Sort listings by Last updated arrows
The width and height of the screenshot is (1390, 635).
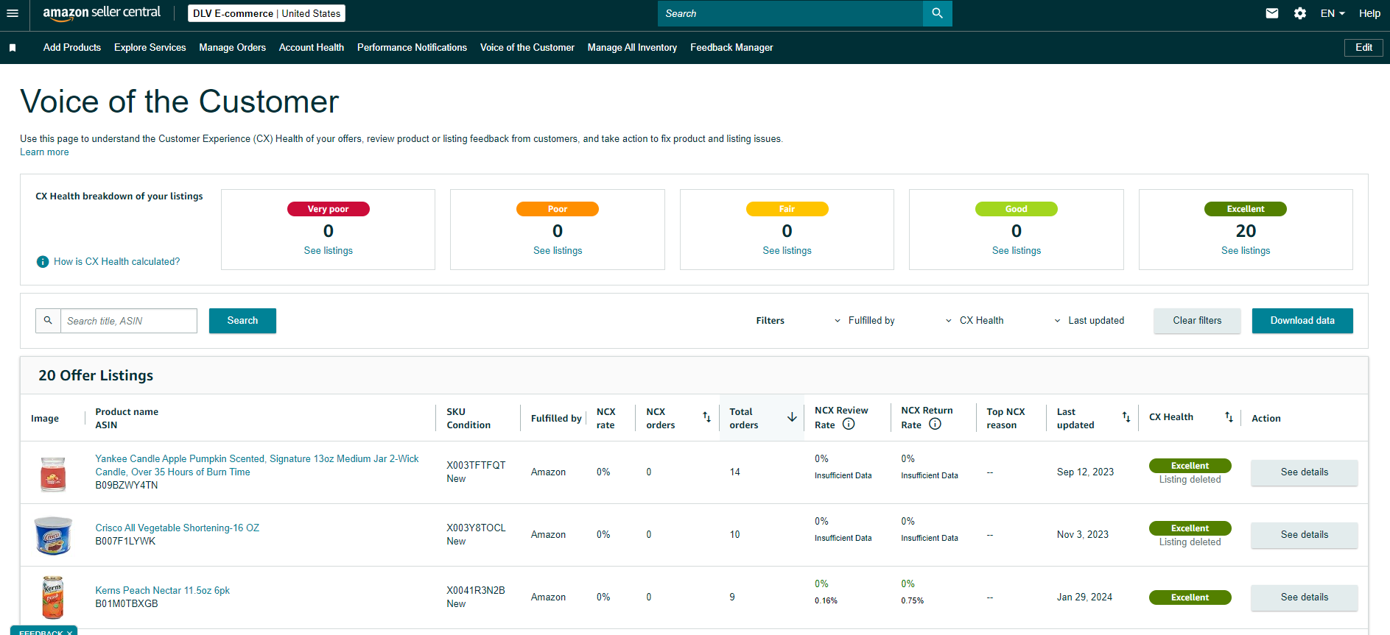[x=1126, y=417]
